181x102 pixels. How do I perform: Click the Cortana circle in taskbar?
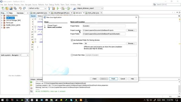7,100
